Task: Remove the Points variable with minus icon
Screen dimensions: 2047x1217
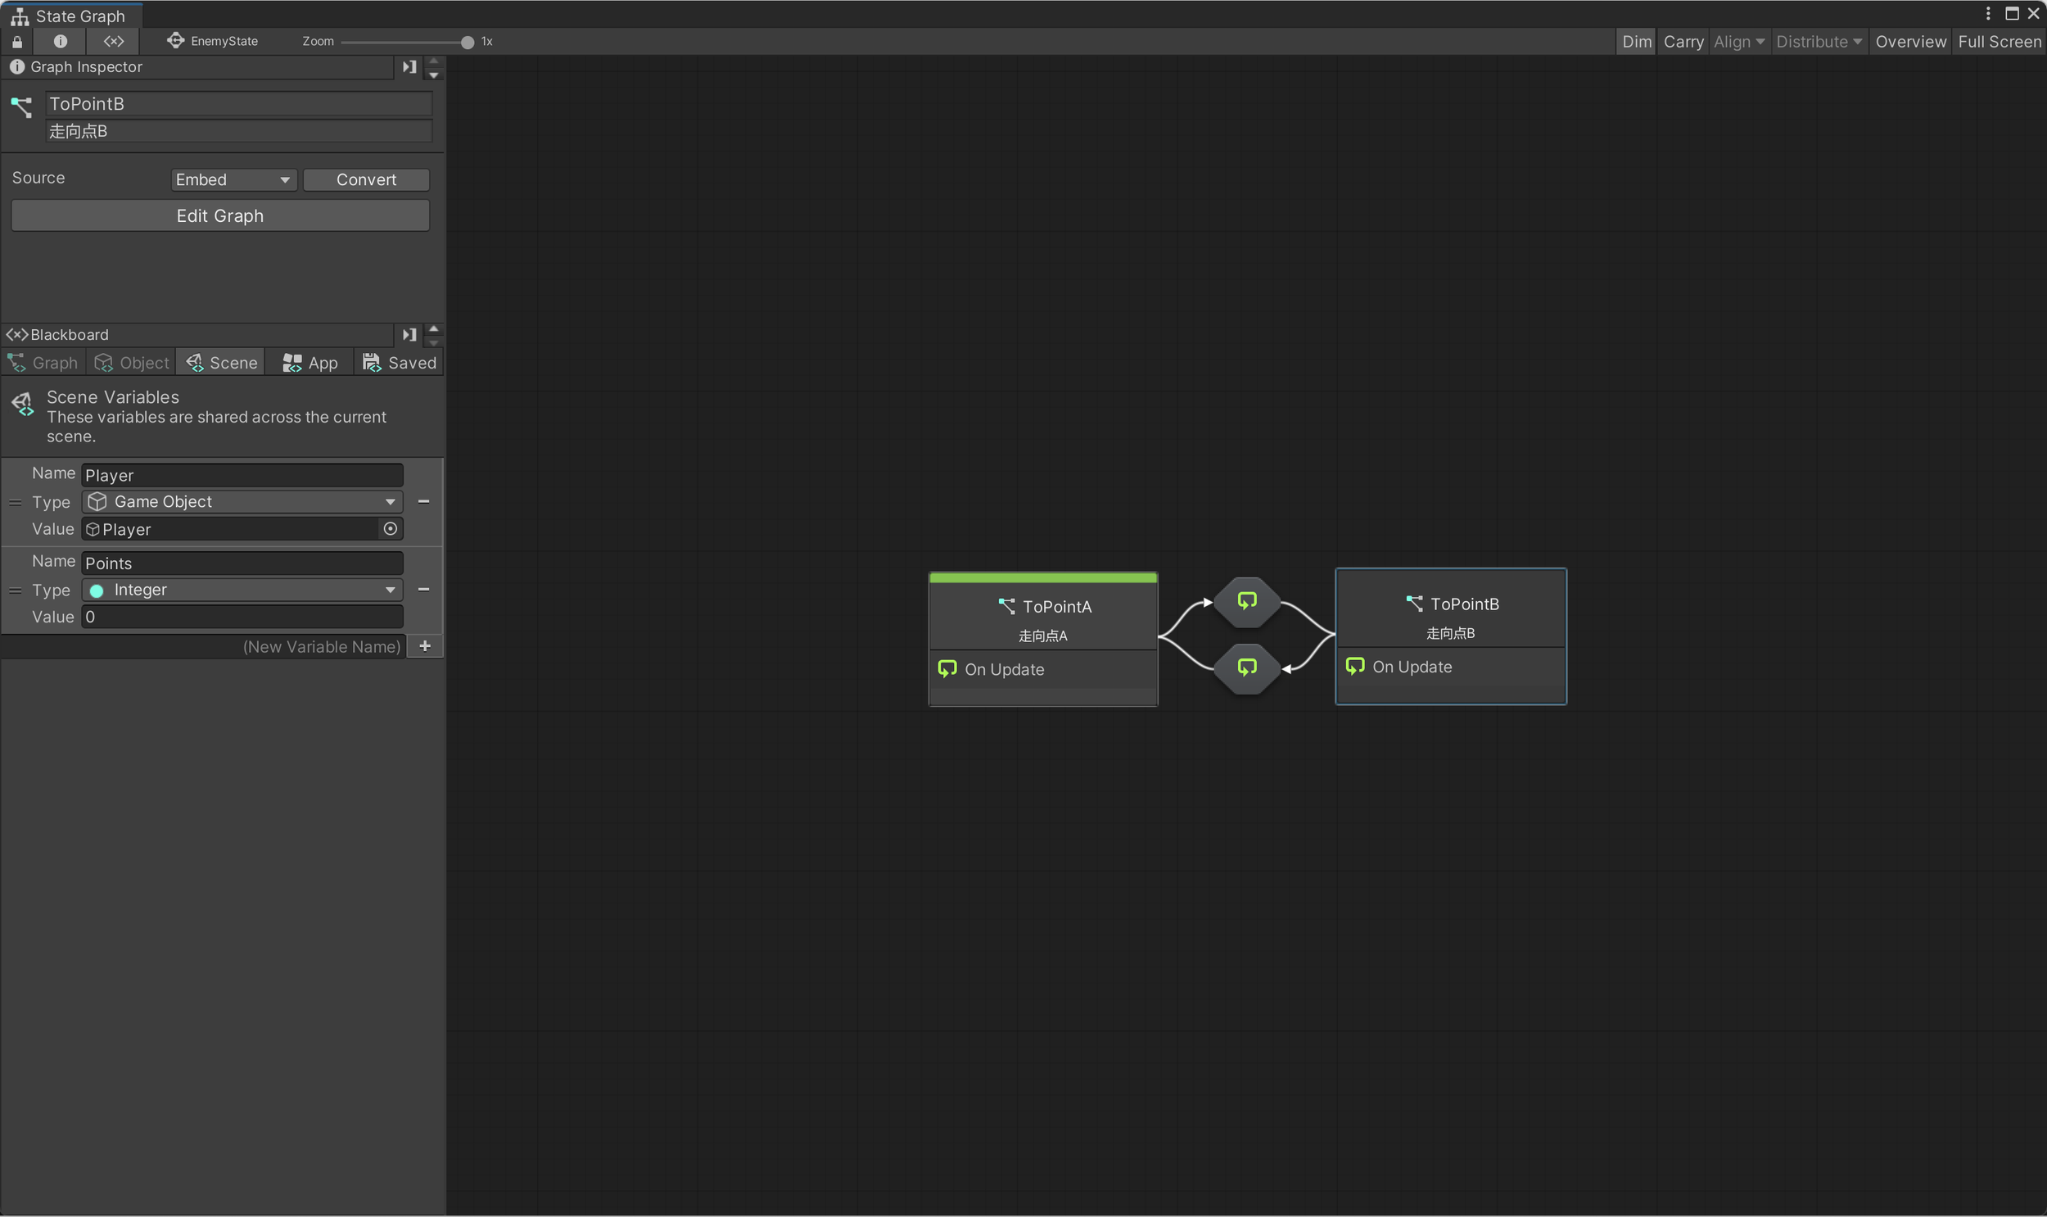Action: [x=424, y=589]
